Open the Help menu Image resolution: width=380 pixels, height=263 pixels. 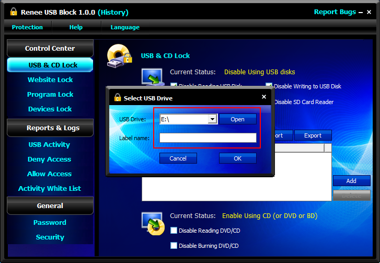coord(76,27)
